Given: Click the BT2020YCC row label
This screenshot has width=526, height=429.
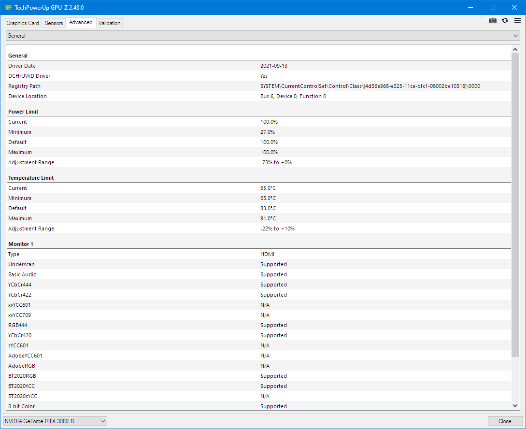Looking at the screenshot, I should tap(21, 386).
